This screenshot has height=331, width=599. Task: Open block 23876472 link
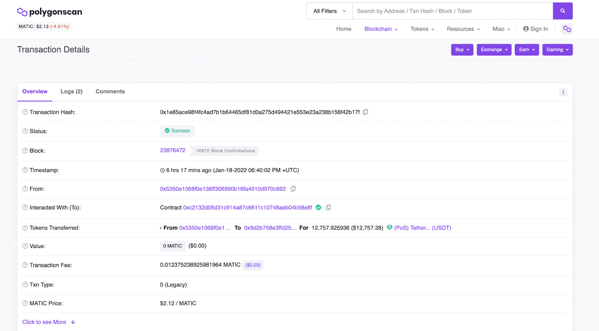pos(173,150)
